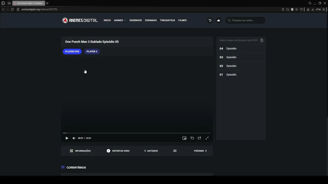
Task: Switch to PLAYER 2 source
Action: coord(92,51)
